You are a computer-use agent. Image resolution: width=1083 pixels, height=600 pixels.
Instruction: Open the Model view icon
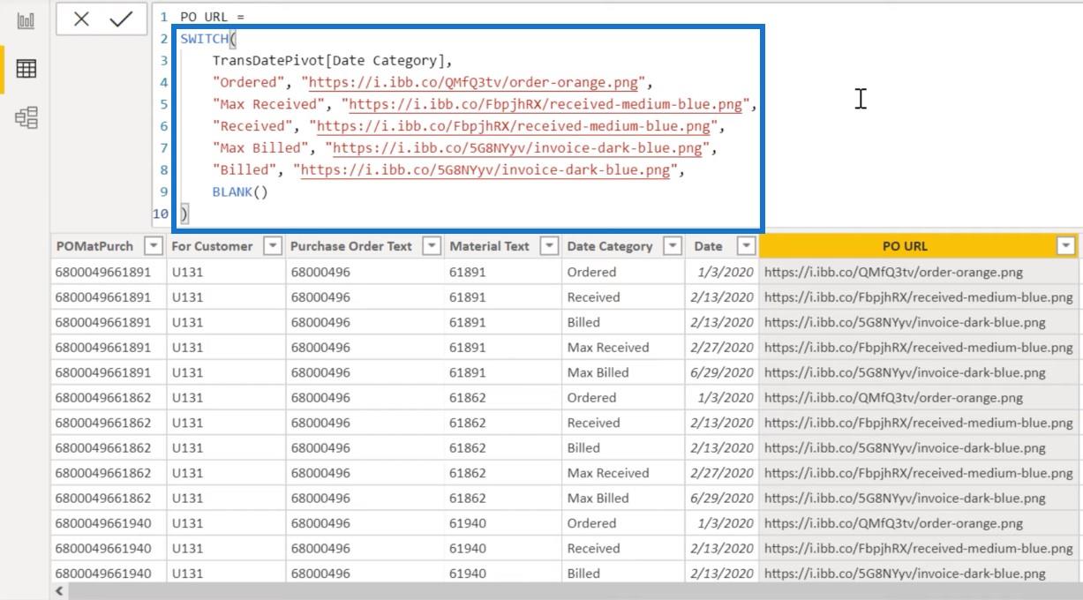coord(26,117)
